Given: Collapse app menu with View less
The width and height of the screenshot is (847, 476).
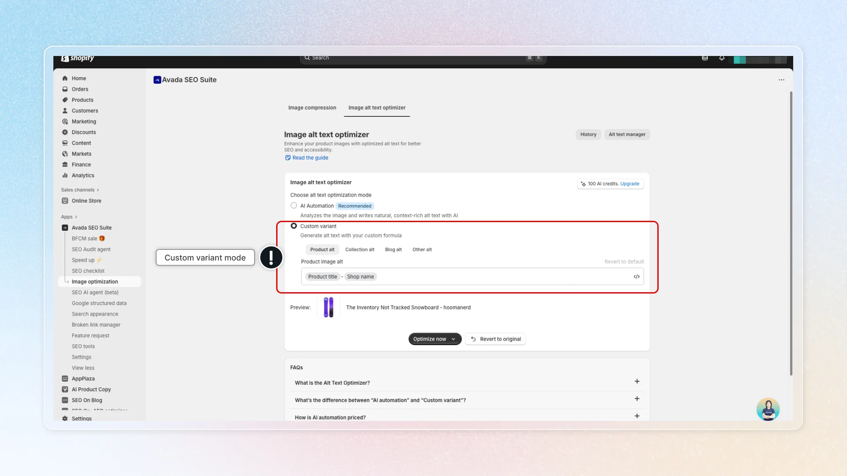Looking at the screenshot, I should pyautogui.click(x=83, y=368).
